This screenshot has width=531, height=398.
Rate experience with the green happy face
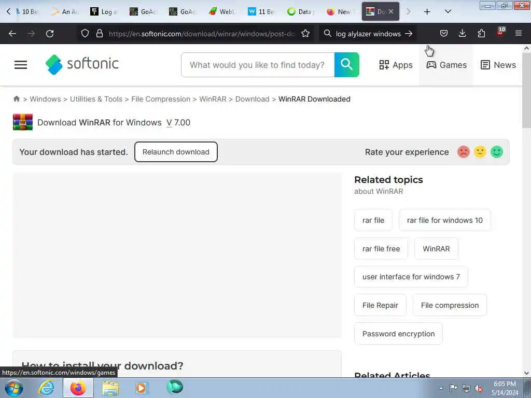[x=496, y=152]
